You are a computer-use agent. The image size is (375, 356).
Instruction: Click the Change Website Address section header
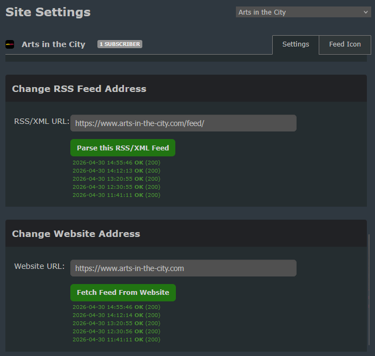tap(76, 234)
